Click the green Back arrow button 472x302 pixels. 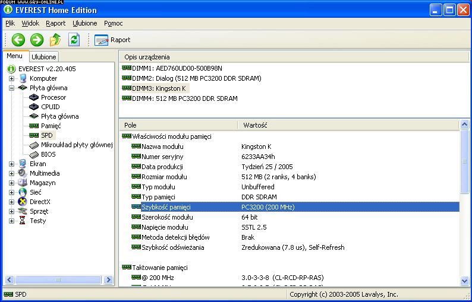click(x=18, y=40)
